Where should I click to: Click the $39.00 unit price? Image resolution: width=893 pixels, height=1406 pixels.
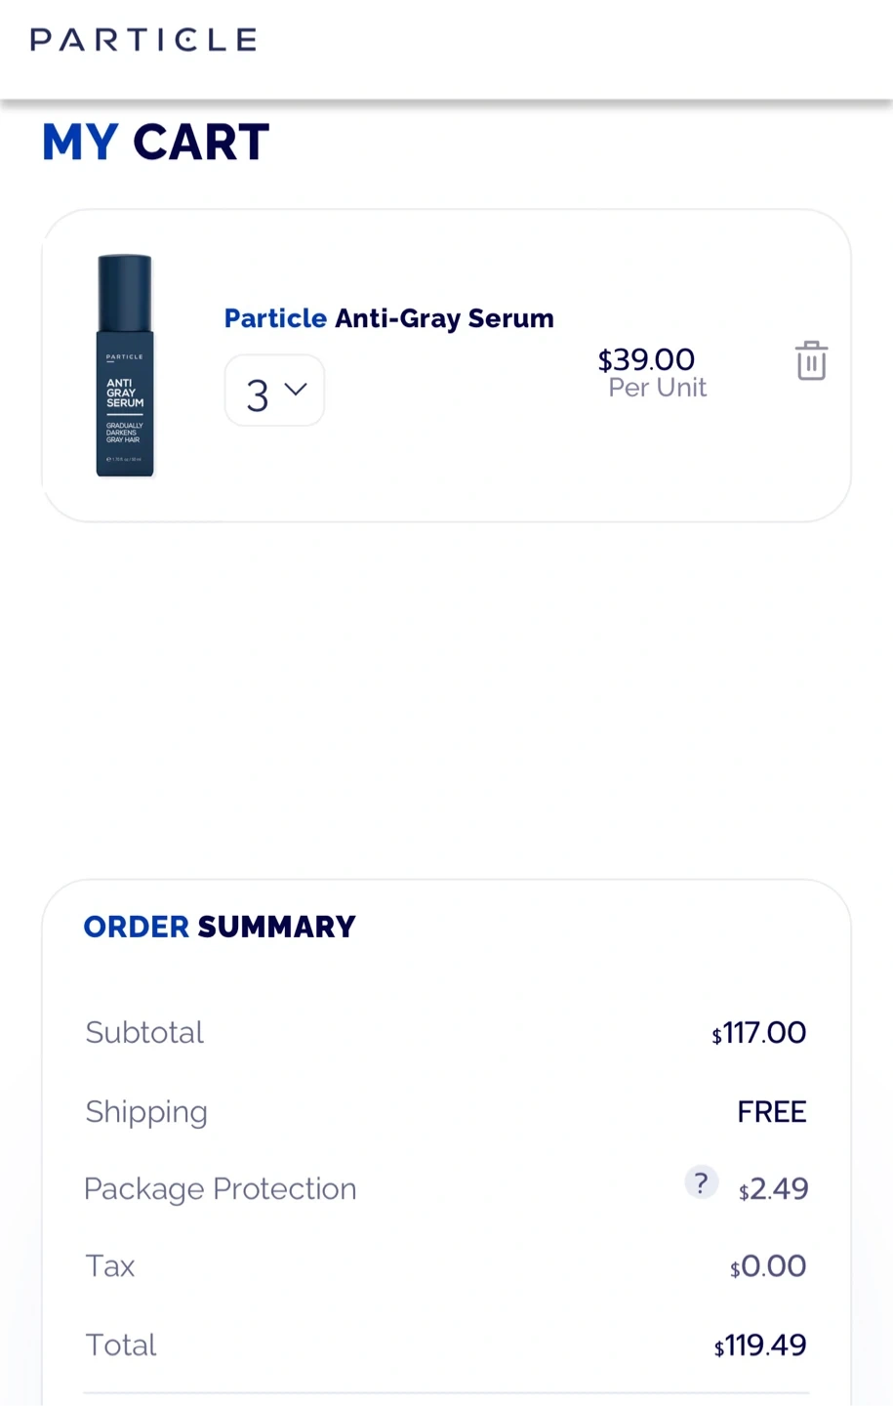pyautogui.click(x=646, y=360)
